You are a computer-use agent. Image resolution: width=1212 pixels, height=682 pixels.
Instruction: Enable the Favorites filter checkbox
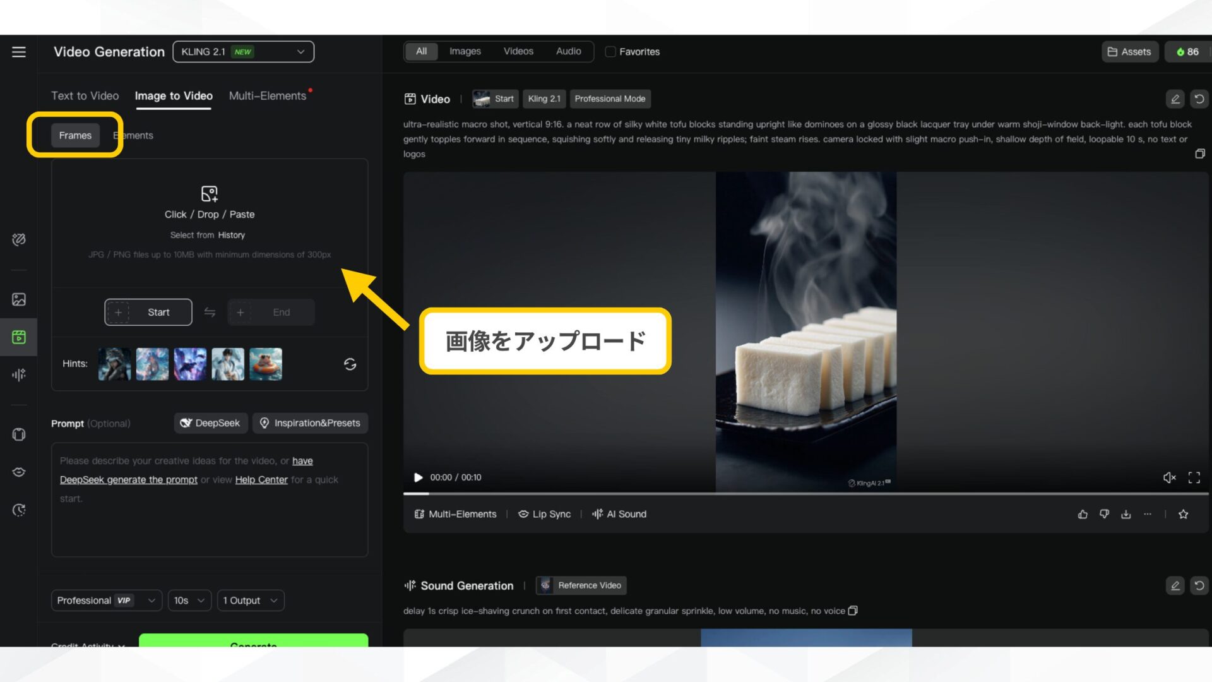tap(610, 51)
